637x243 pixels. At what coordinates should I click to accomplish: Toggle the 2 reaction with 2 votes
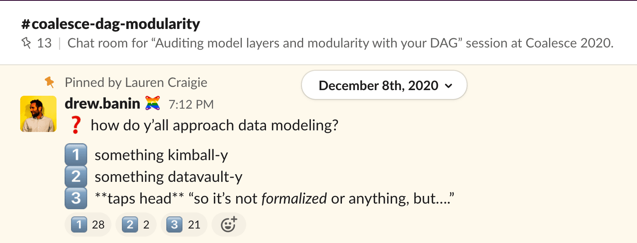[x=136, y=224]
